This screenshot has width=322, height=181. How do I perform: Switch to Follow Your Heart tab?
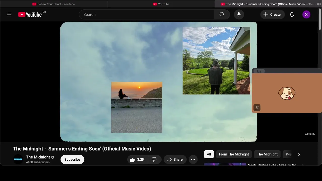coord(54,4)
